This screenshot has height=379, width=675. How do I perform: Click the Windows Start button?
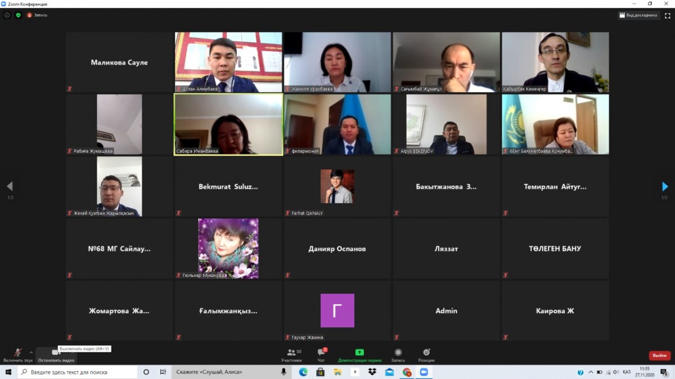point(8,372)
